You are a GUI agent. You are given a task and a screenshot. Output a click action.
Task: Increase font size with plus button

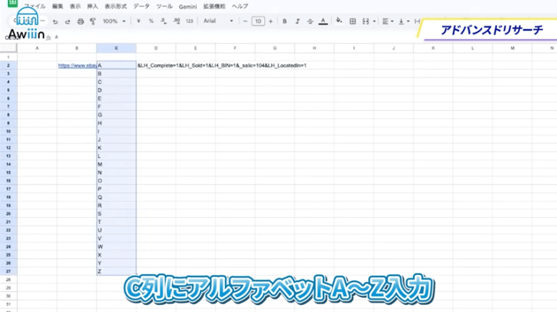271,21
